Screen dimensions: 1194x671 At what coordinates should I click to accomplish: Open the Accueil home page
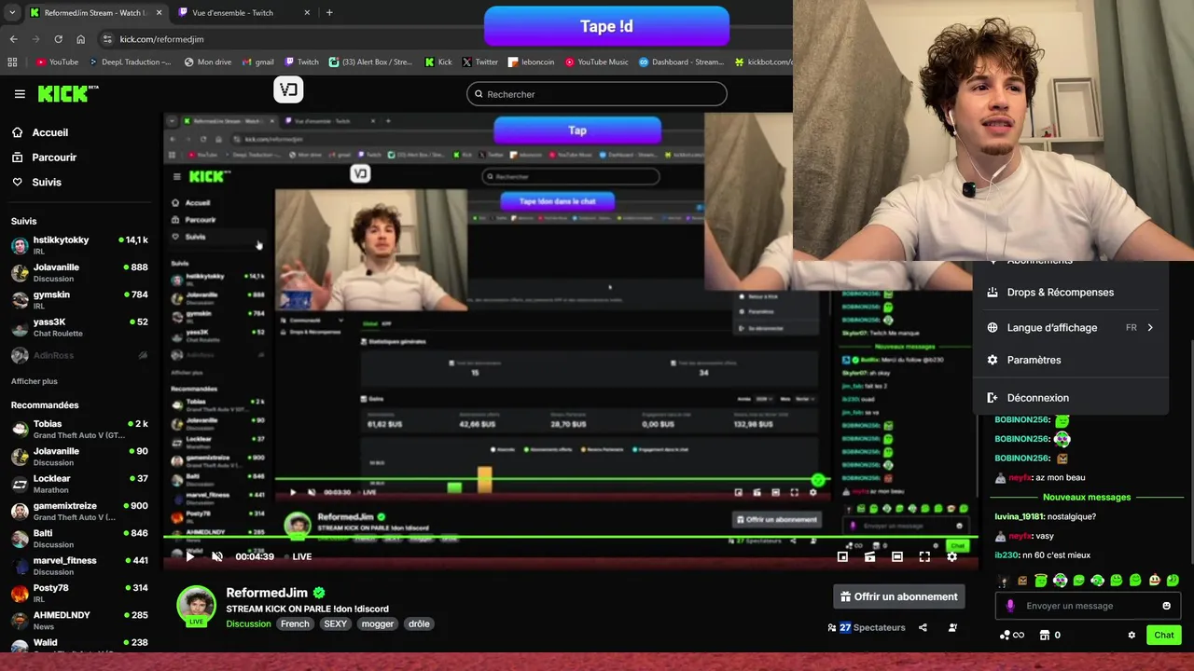point(49,132)
